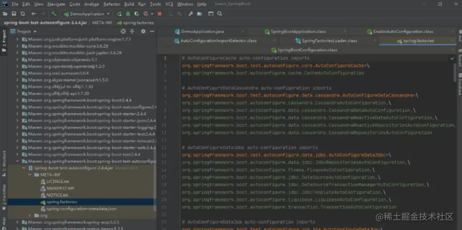The width and height of the screenshot is (462, 230).
Task: Close the DemoApplication.java tab
Action: click(243, 32)
